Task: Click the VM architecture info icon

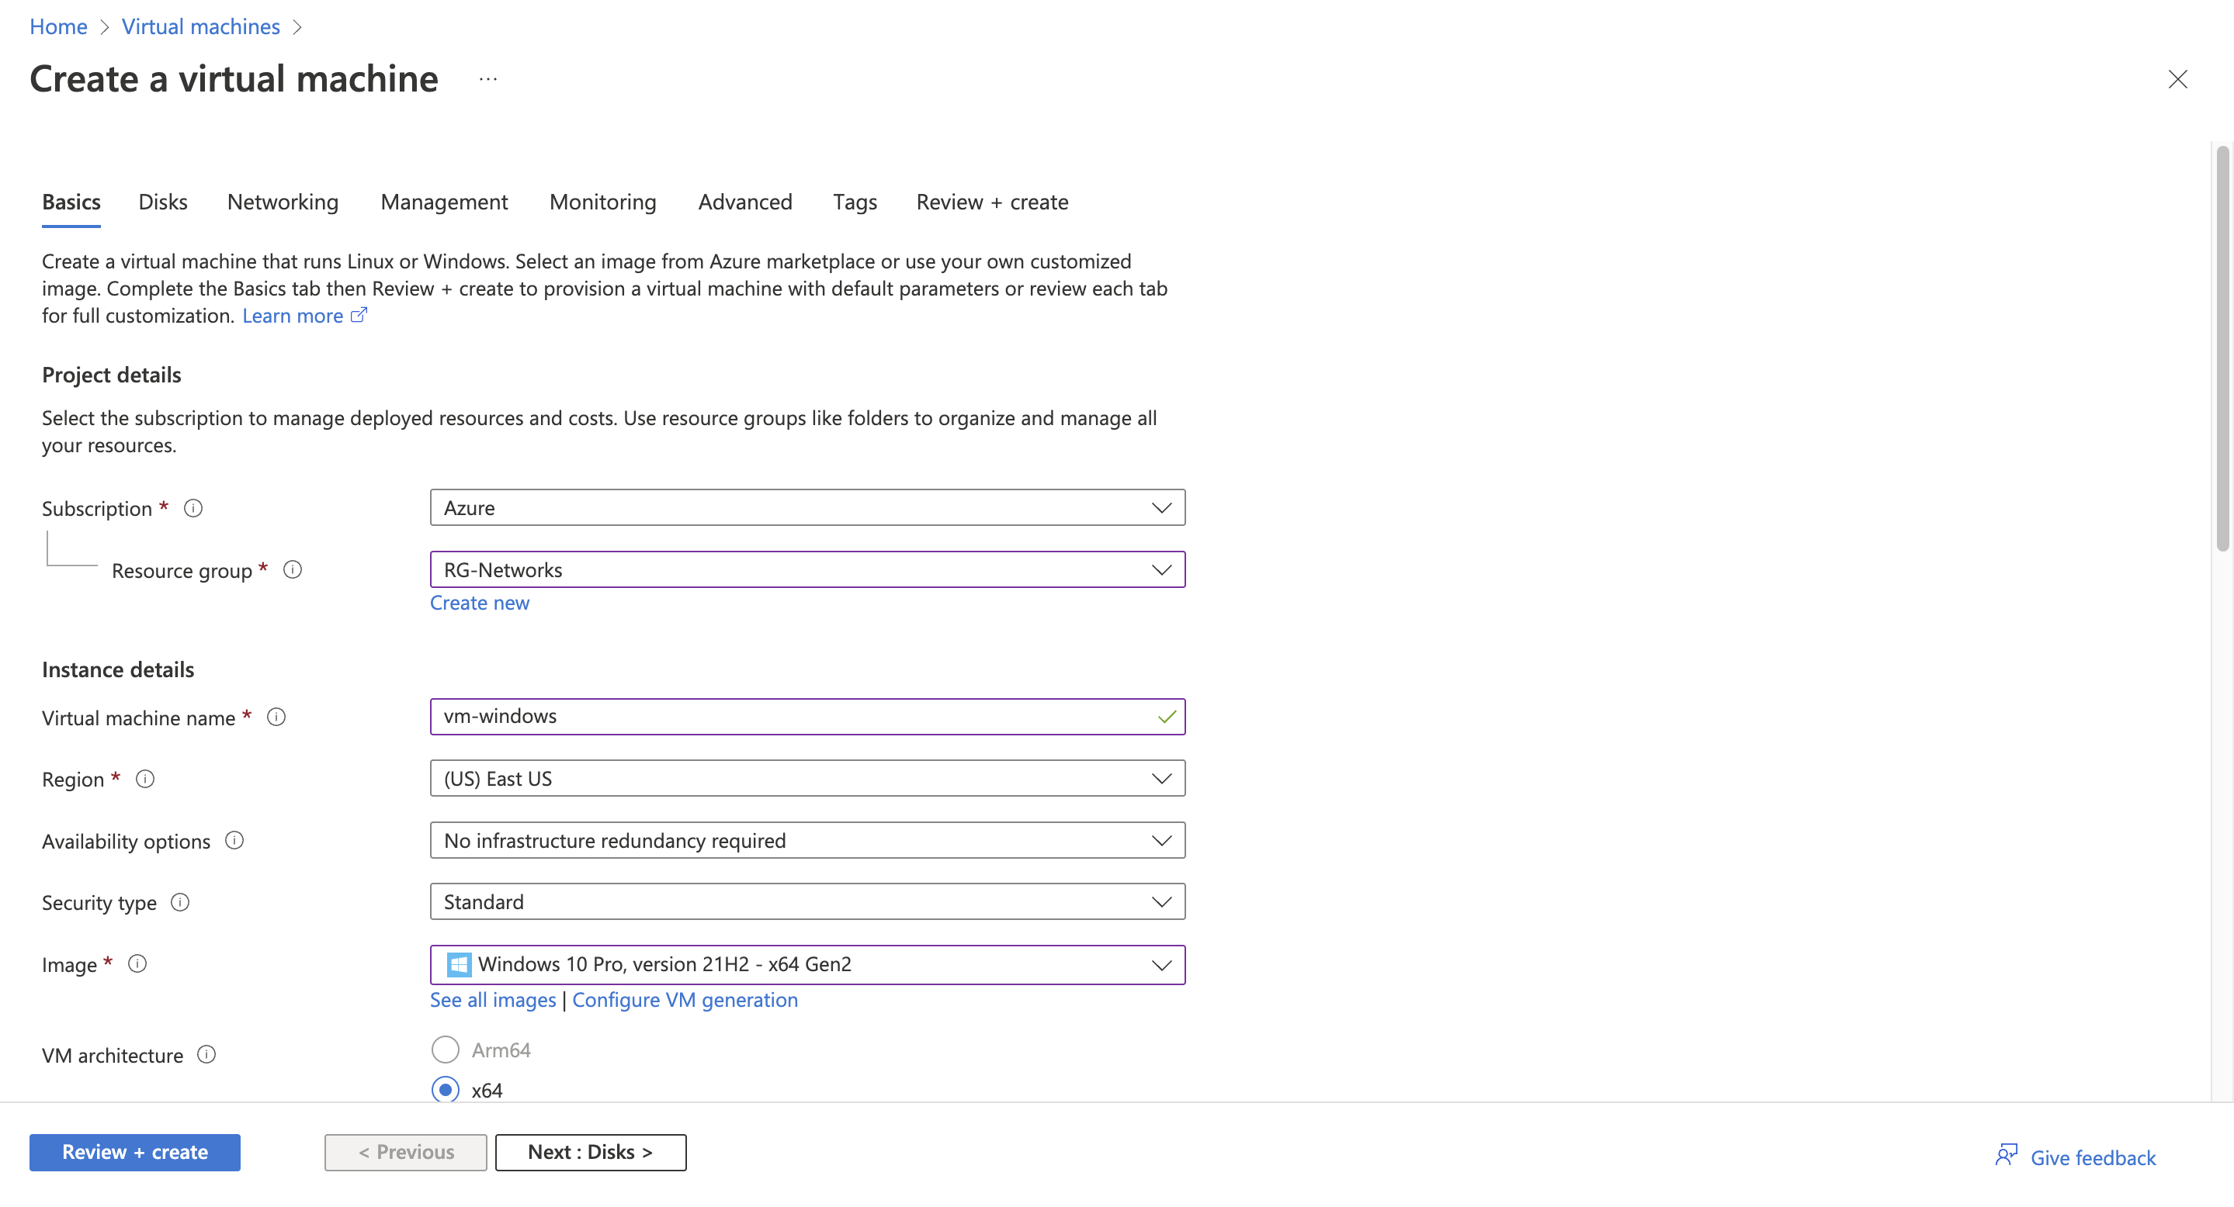Action: 206,1053
